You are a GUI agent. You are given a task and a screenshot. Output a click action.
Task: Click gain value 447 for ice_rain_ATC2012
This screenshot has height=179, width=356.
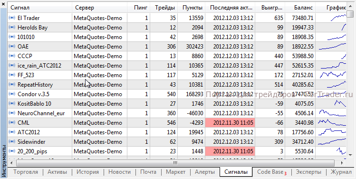click(279, 66)
